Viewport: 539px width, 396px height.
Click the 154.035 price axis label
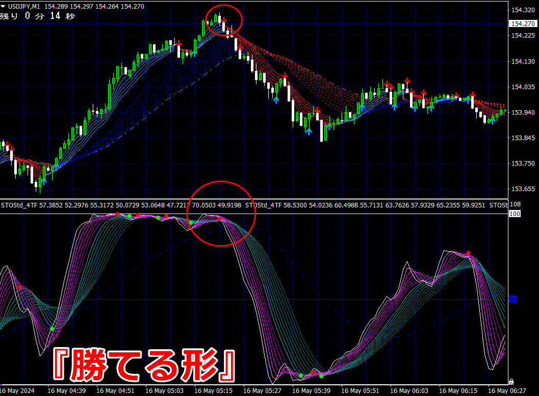523,87
